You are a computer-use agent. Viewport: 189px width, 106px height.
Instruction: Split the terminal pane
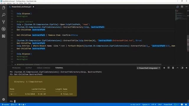pos(169,68)
